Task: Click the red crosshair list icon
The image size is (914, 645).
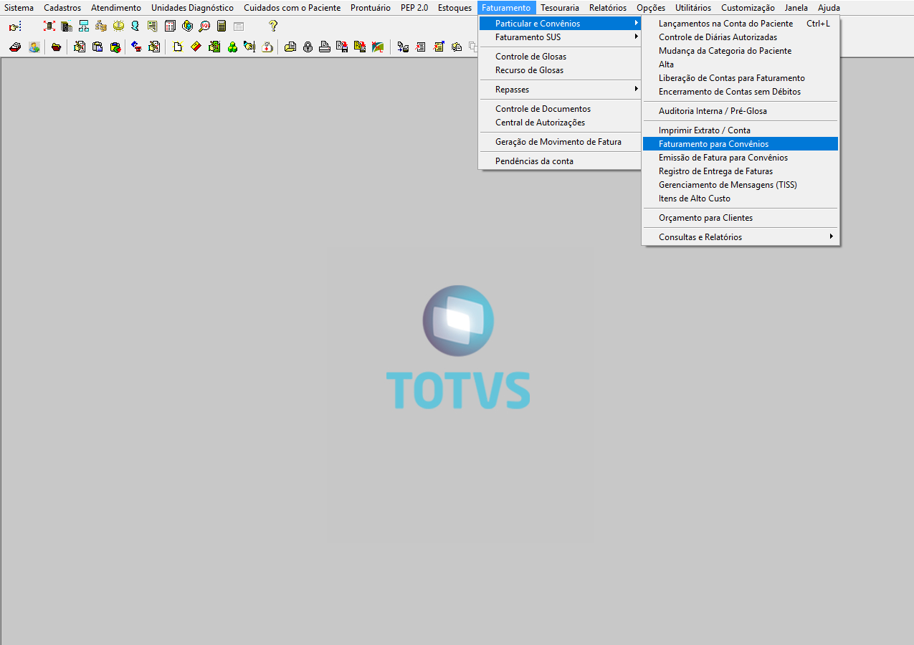Action: [x=49, y=27]
